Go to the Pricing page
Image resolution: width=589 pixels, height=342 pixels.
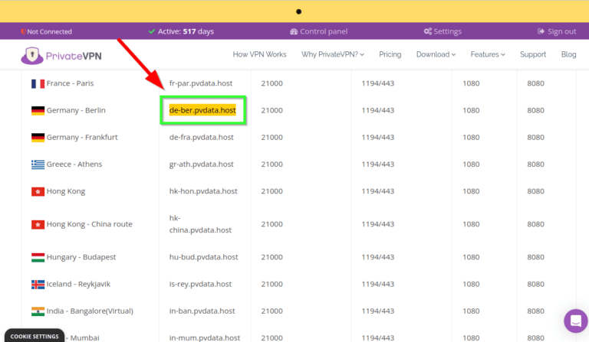coord(390,54)
